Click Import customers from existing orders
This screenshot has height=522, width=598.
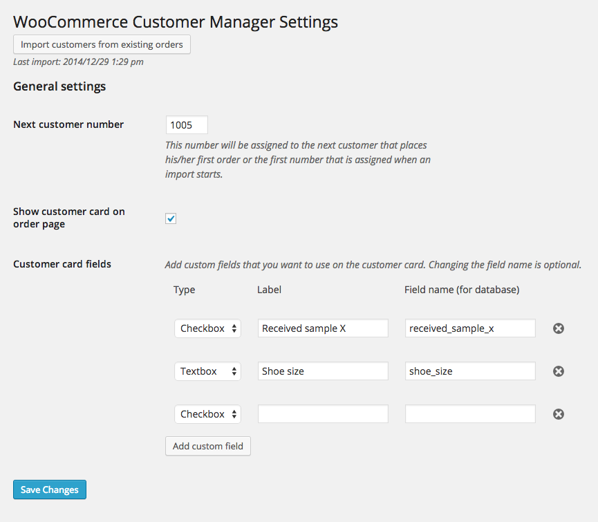(x=102, y=44)
